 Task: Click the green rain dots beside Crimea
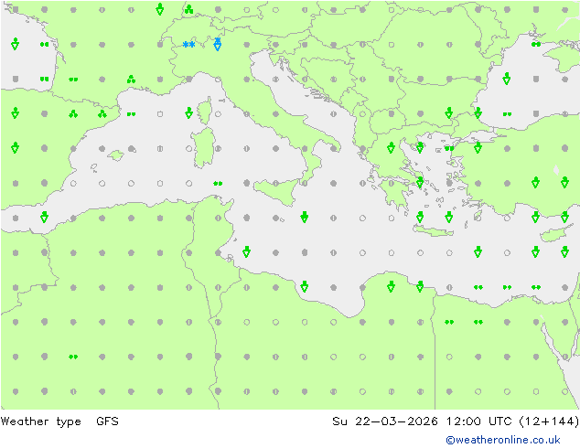536,45
